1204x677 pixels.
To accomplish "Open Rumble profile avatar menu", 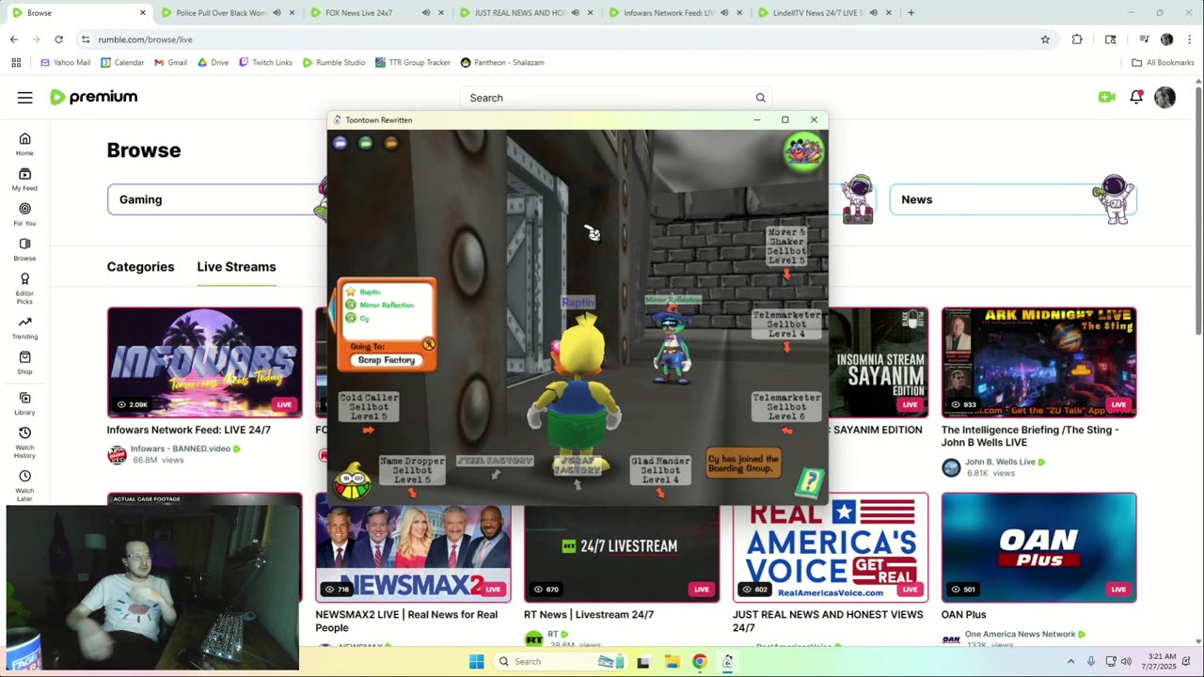I will tap(1164, 98).
